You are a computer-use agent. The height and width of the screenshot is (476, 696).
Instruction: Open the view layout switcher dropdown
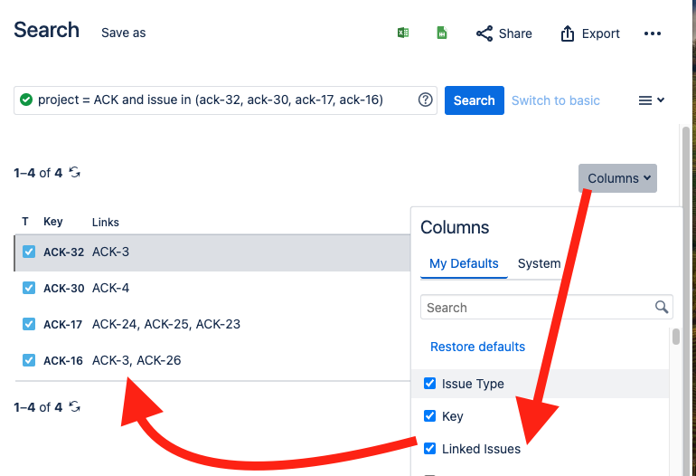tap(651, 100)
